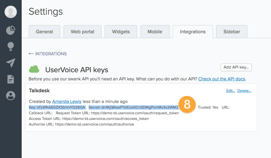Screen dimensions: 271x158
Task: Open the Widgets tab
Action: click(121, 32)
